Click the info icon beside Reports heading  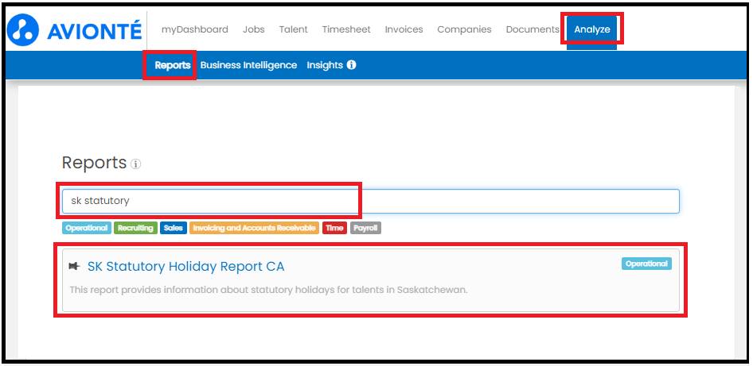click(136, 164)
